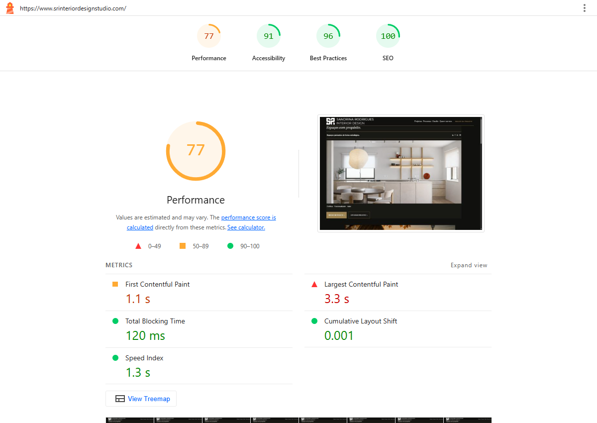Click the 'First Contentful Paint' metric label

pos(158,284)
